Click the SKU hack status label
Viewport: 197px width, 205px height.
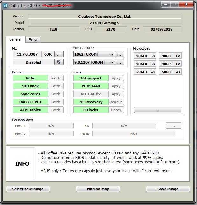(x=30, y=86)
